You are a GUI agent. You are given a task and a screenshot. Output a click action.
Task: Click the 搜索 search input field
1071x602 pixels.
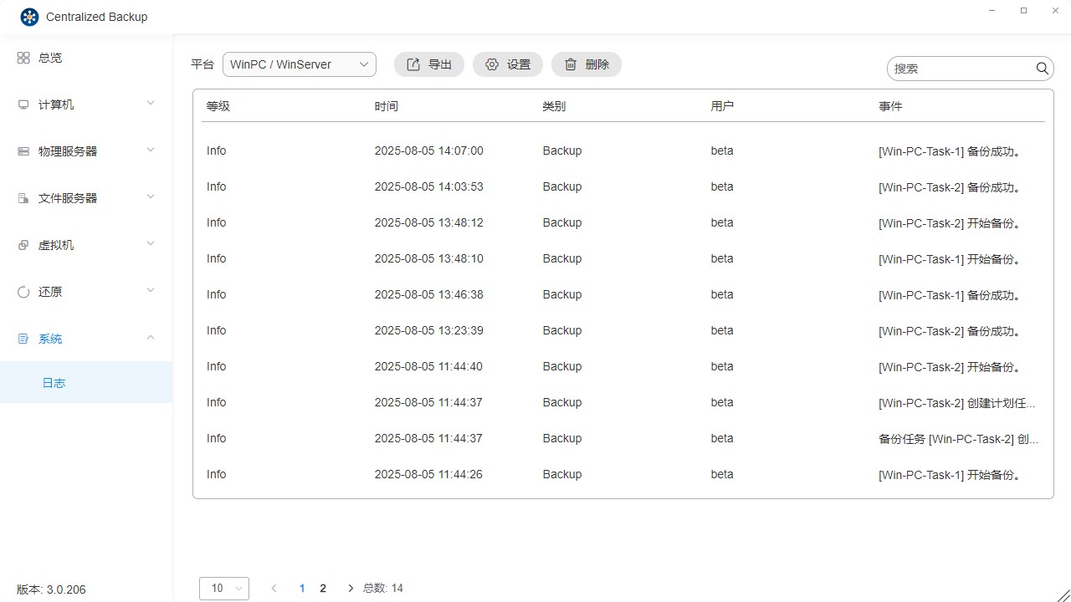[962, 69]
